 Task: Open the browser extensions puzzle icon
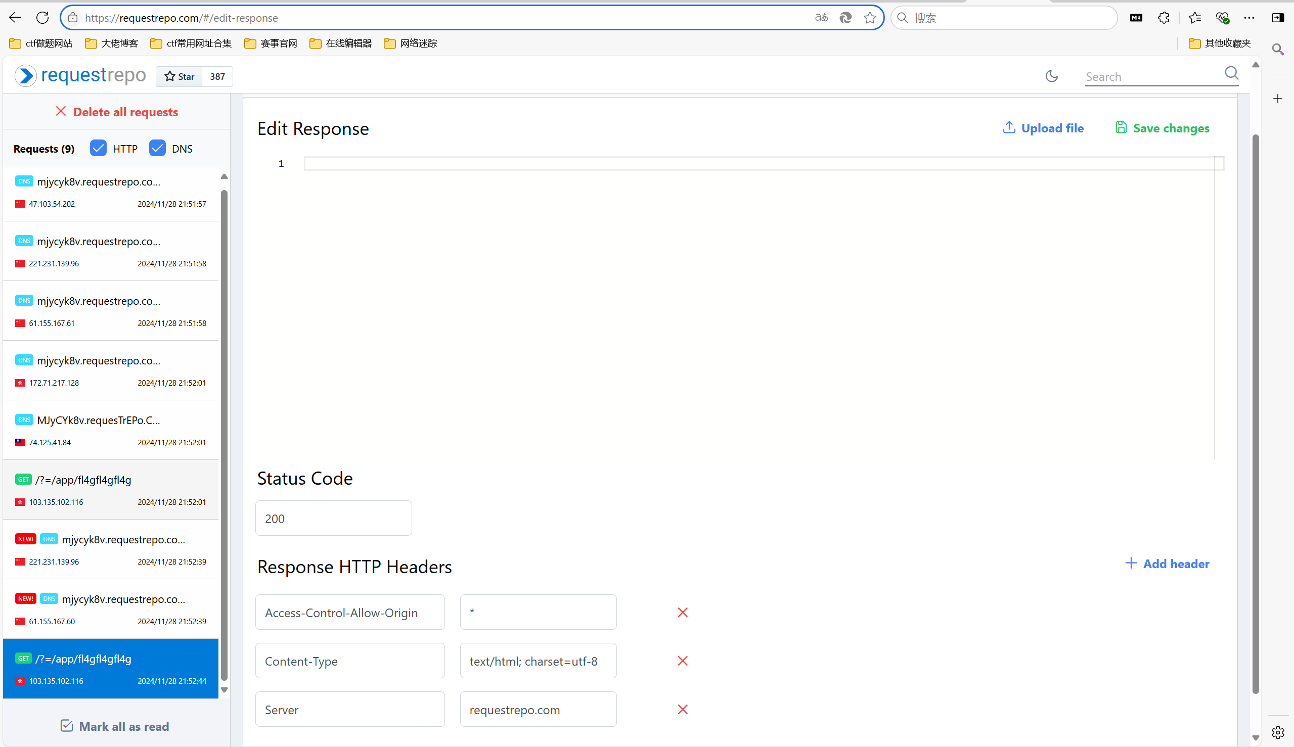pos(1164,18)
